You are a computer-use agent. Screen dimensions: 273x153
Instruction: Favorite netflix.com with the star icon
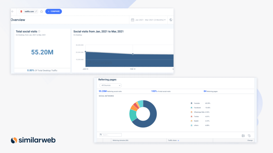pyautogui.click(x=42, y=11)
